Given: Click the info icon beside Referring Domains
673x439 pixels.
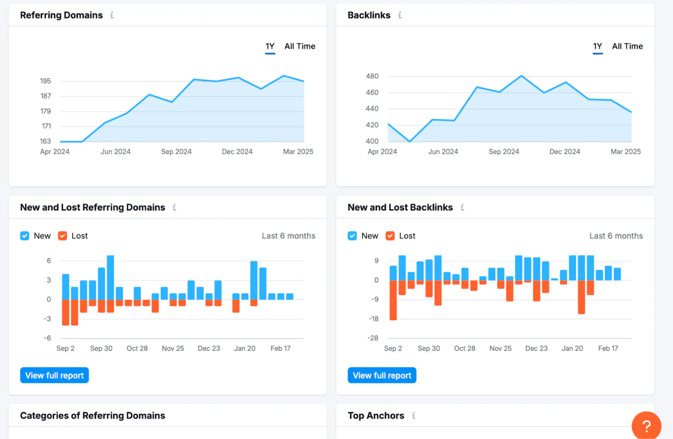Looking at the screenshot, I should tap(112, 15).
